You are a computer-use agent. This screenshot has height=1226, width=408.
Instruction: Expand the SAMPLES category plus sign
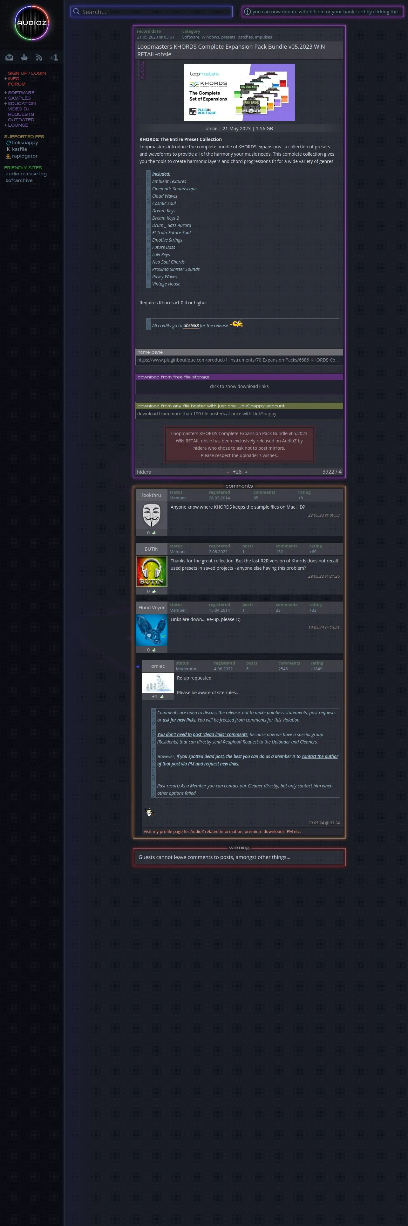coord(6,98)
